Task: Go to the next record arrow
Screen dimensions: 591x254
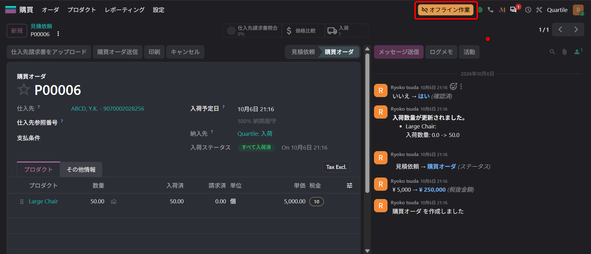Action: click(576, 29)
